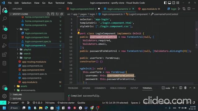
Task: Switch to the DEBUG CONSOLE panel tab
Action: [118, 88]
